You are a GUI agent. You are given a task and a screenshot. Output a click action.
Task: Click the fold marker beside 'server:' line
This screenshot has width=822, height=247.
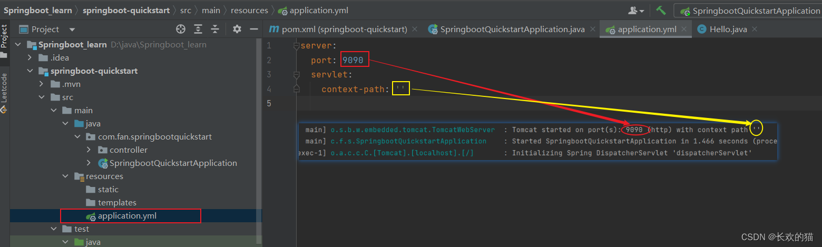coord(297,46)
